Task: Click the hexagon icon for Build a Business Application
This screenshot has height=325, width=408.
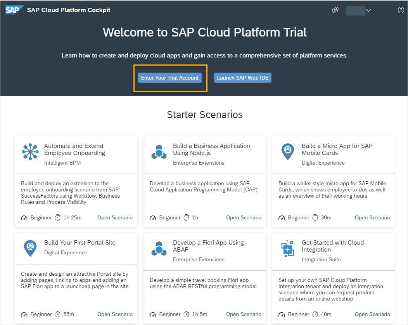Action: coord(159,151)
